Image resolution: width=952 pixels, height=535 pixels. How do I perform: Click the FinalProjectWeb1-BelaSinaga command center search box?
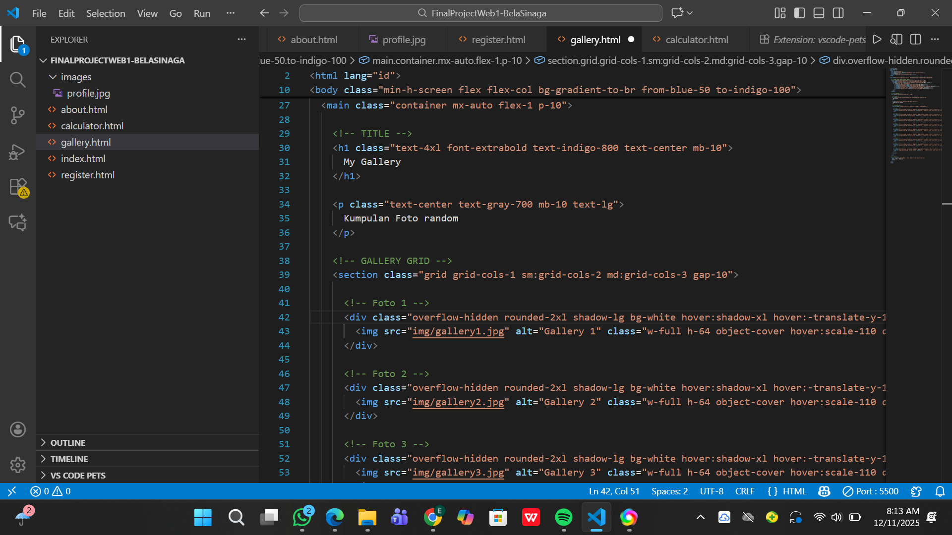(x=480, y=13)
